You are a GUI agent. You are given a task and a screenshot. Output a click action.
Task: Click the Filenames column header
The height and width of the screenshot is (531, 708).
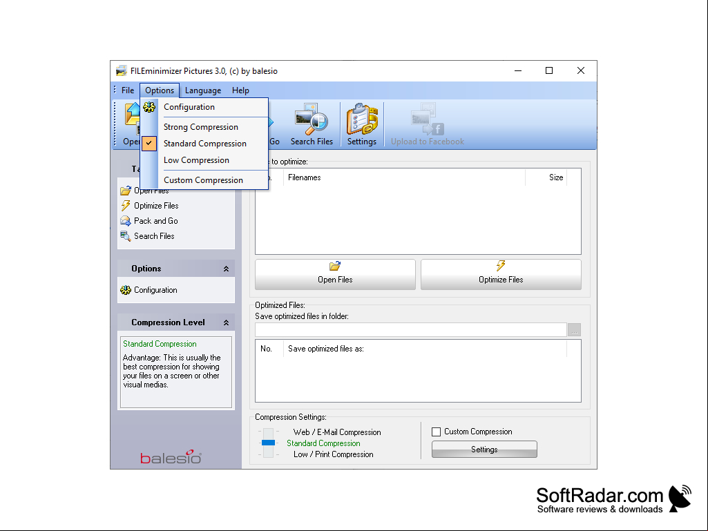[x=405, y=177]
